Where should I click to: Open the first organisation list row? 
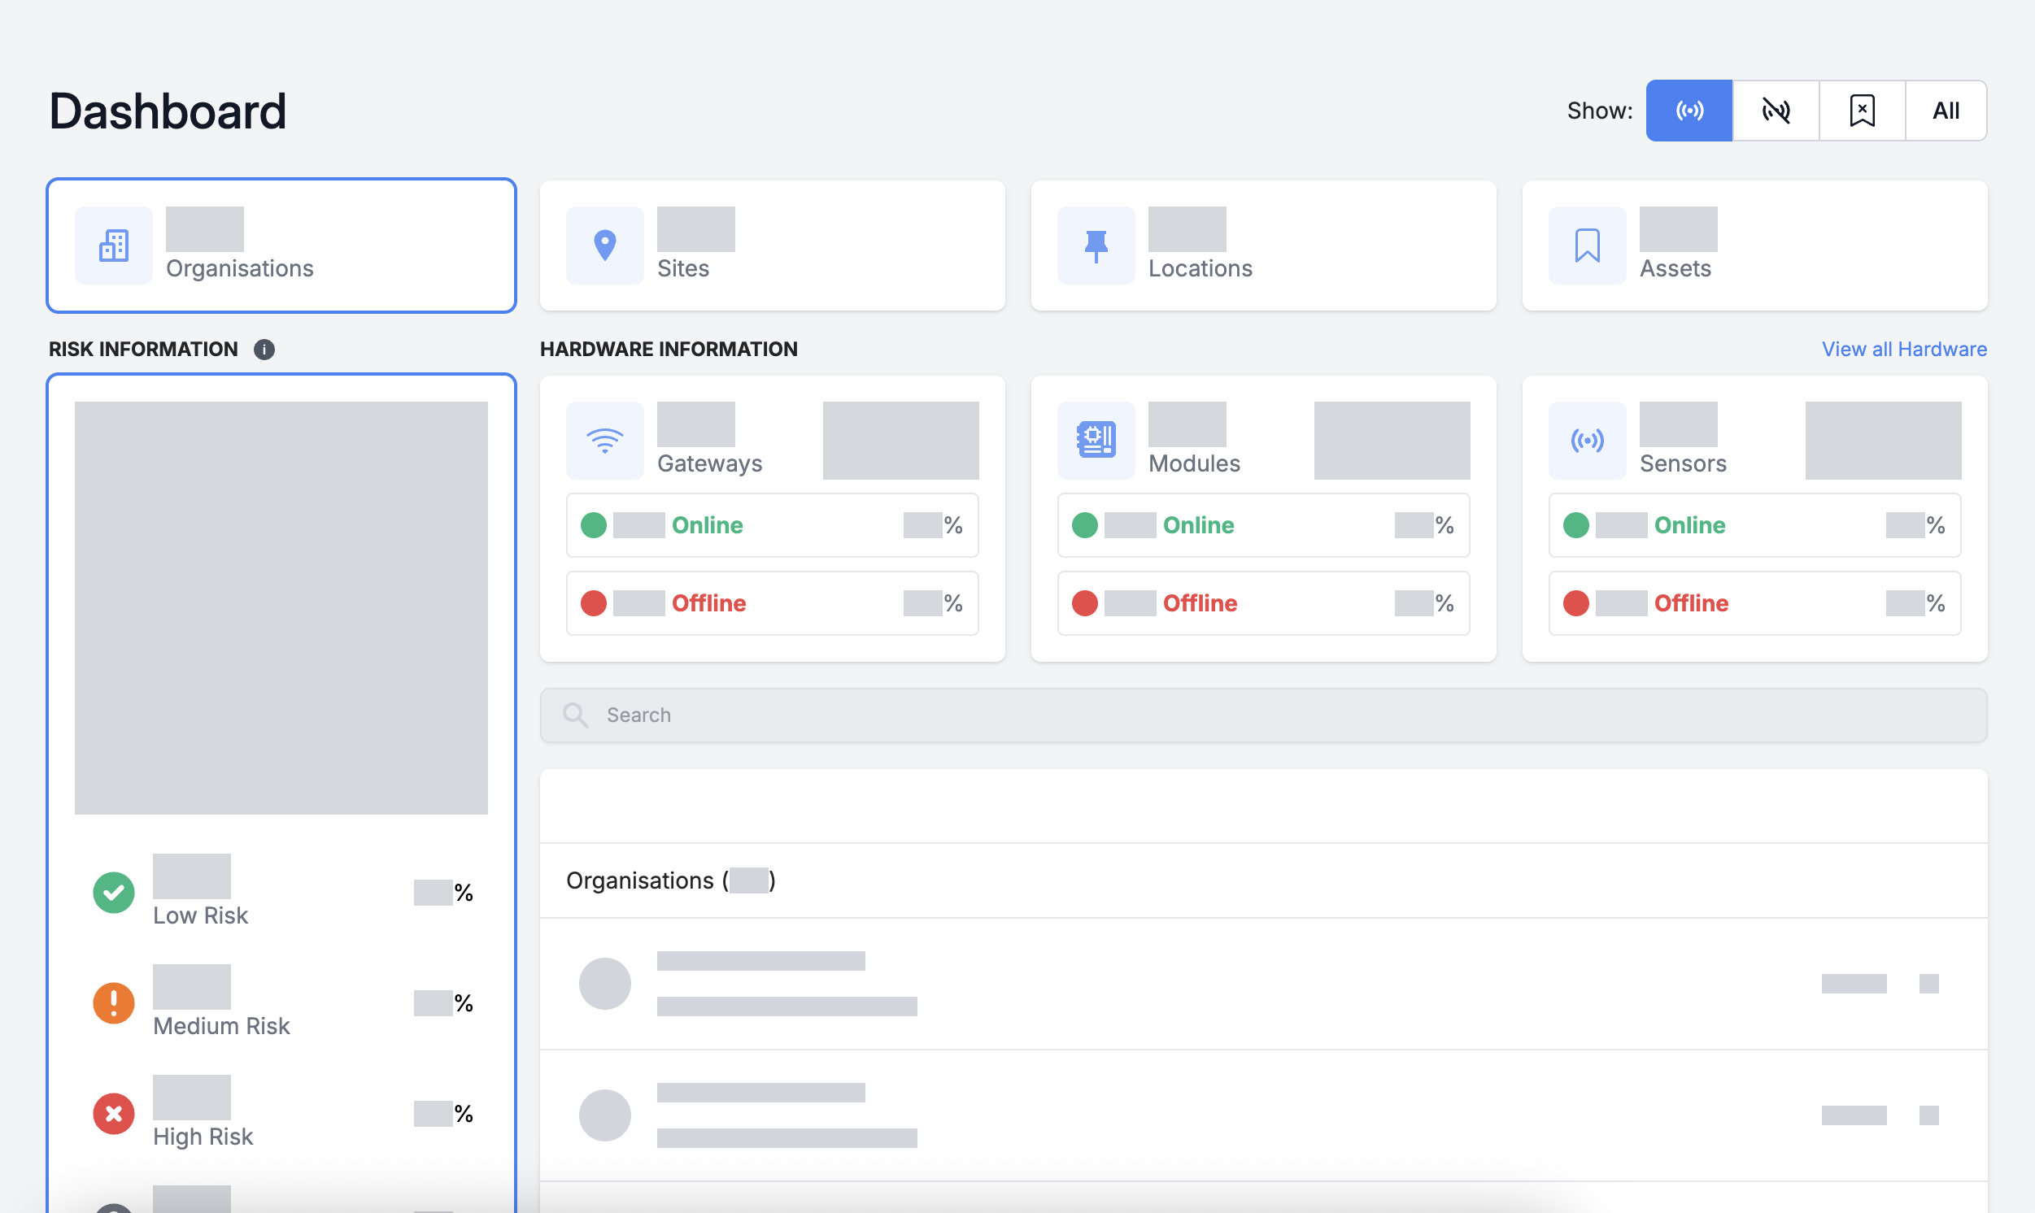[1262, 983]
